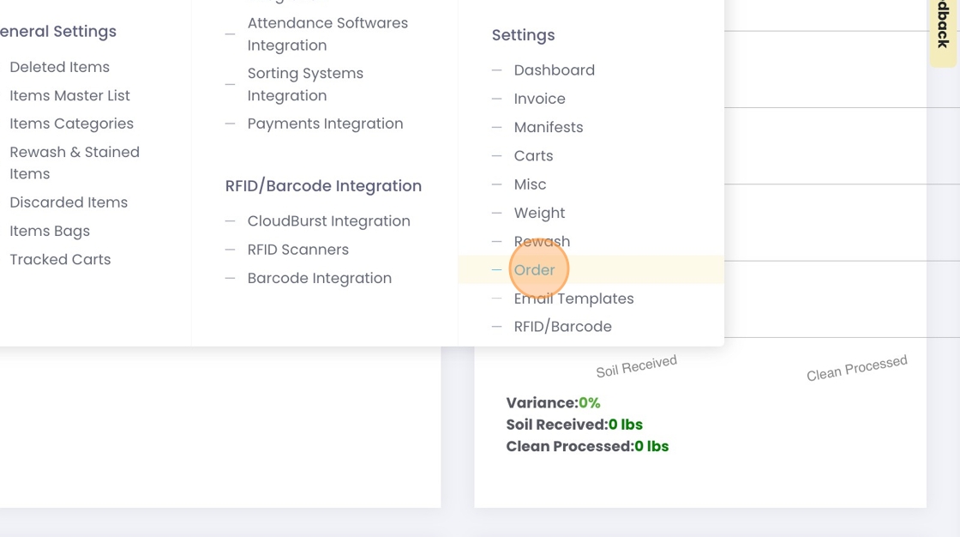Open Carts settings
Viewport: 960px width, 537px height.
tap(533, 155)
